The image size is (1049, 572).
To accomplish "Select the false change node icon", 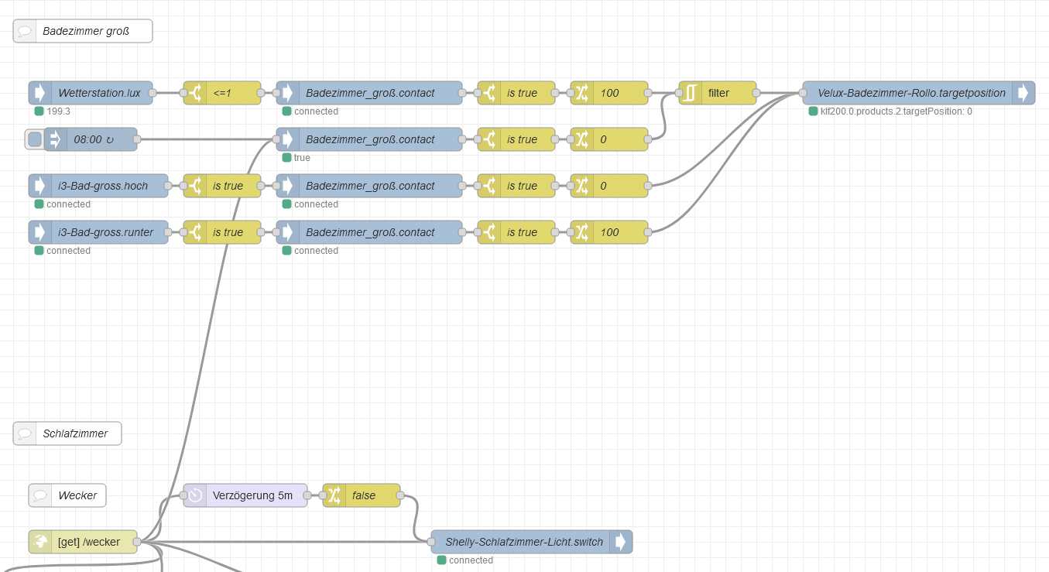I will pos(334,495).
